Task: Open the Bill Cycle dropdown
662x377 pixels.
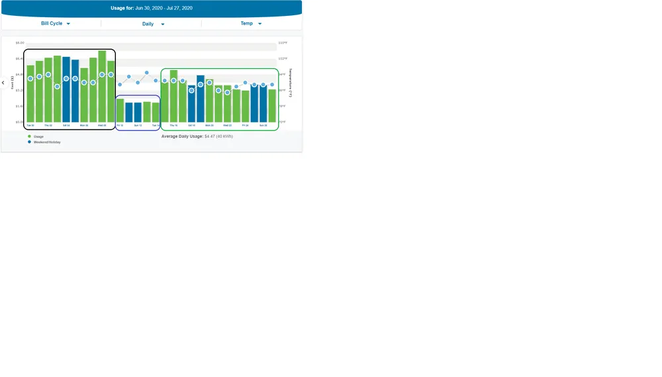Action: 56,24
